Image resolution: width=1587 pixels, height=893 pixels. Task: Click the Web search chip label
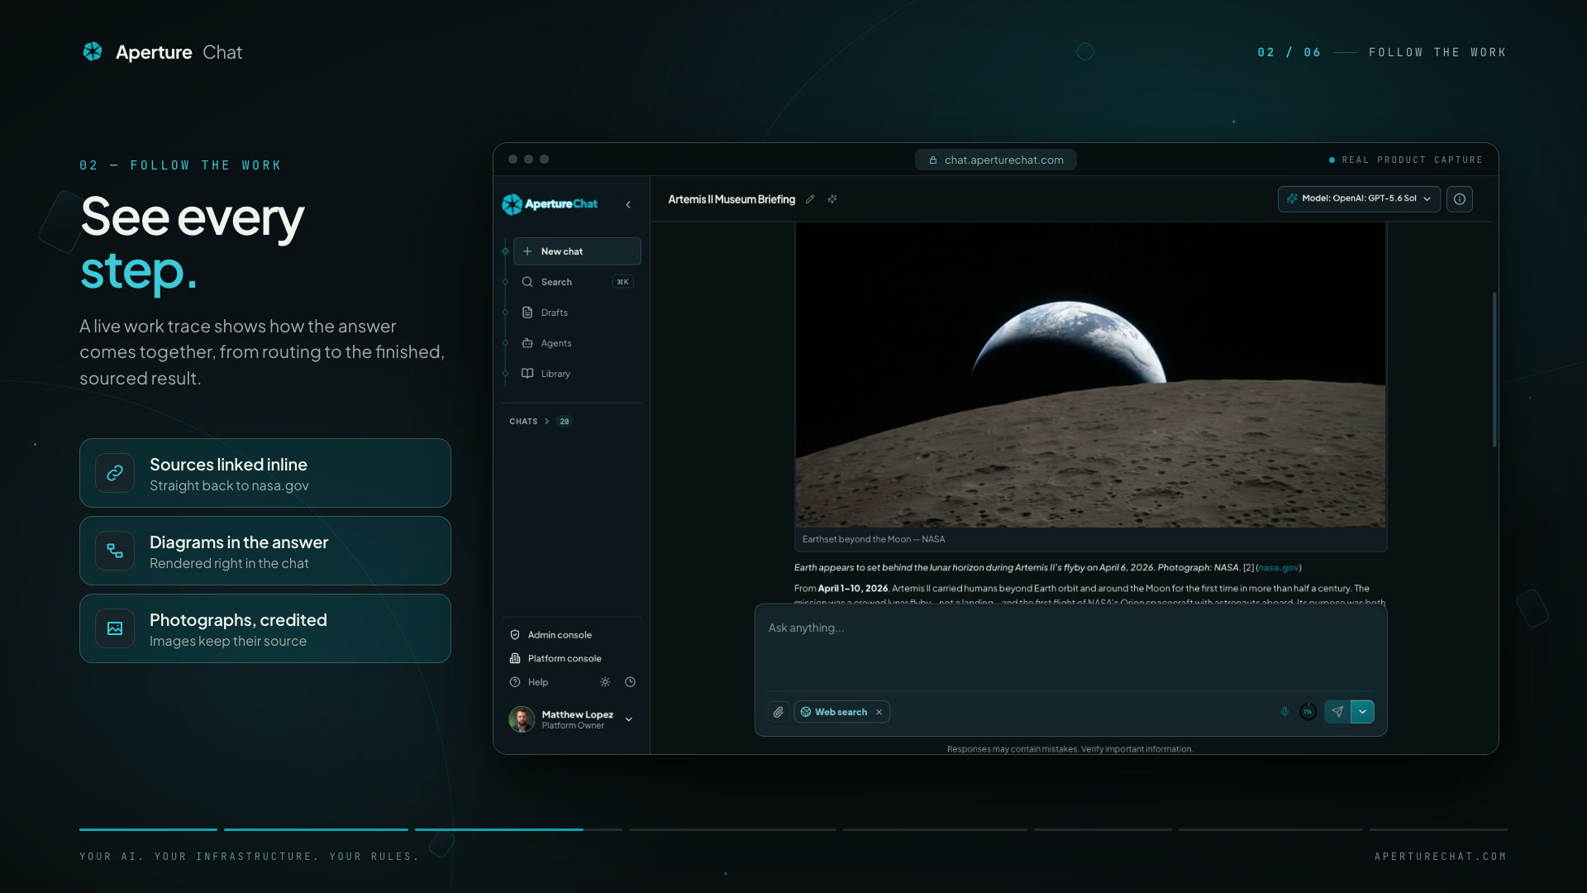pos(841,712)
